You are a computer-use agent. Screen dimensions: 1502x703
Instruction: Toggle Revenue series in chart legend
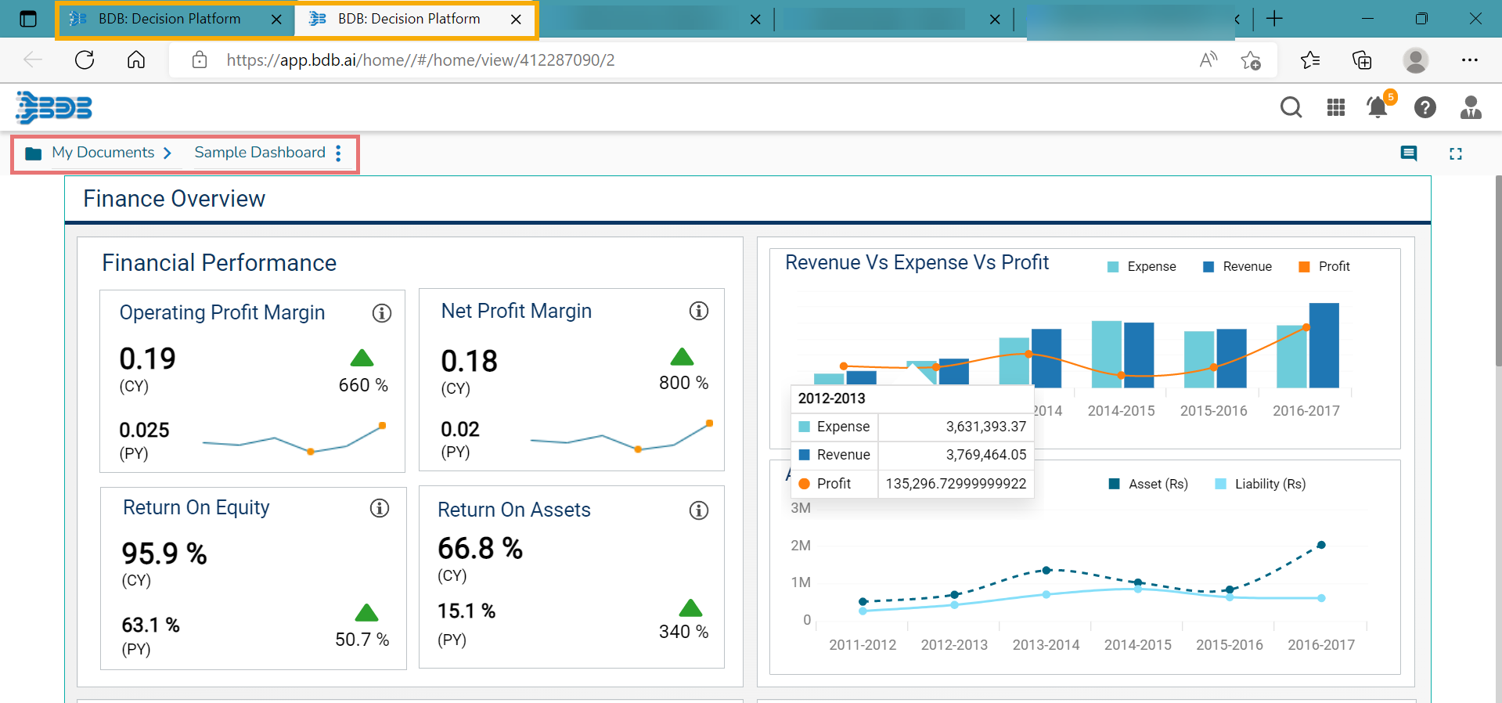tap(1237, 267)
